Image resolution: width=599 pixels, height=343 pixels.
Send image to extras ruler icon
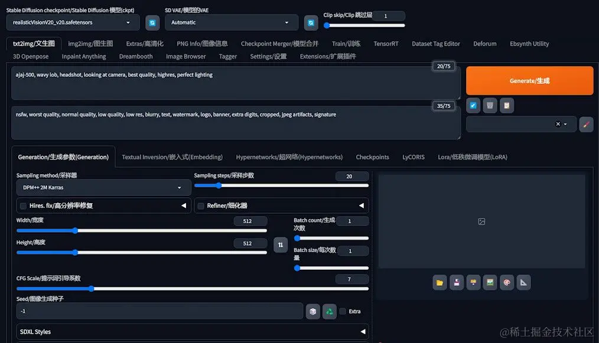point(524,283)
